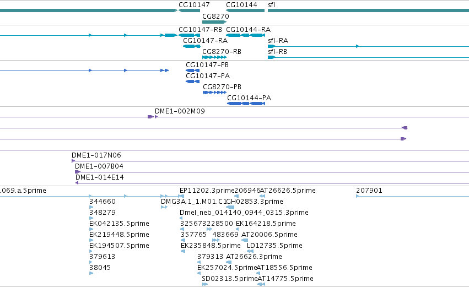Click feature label 348279
This screenshot has height=287, width=469.
(103, 213)
